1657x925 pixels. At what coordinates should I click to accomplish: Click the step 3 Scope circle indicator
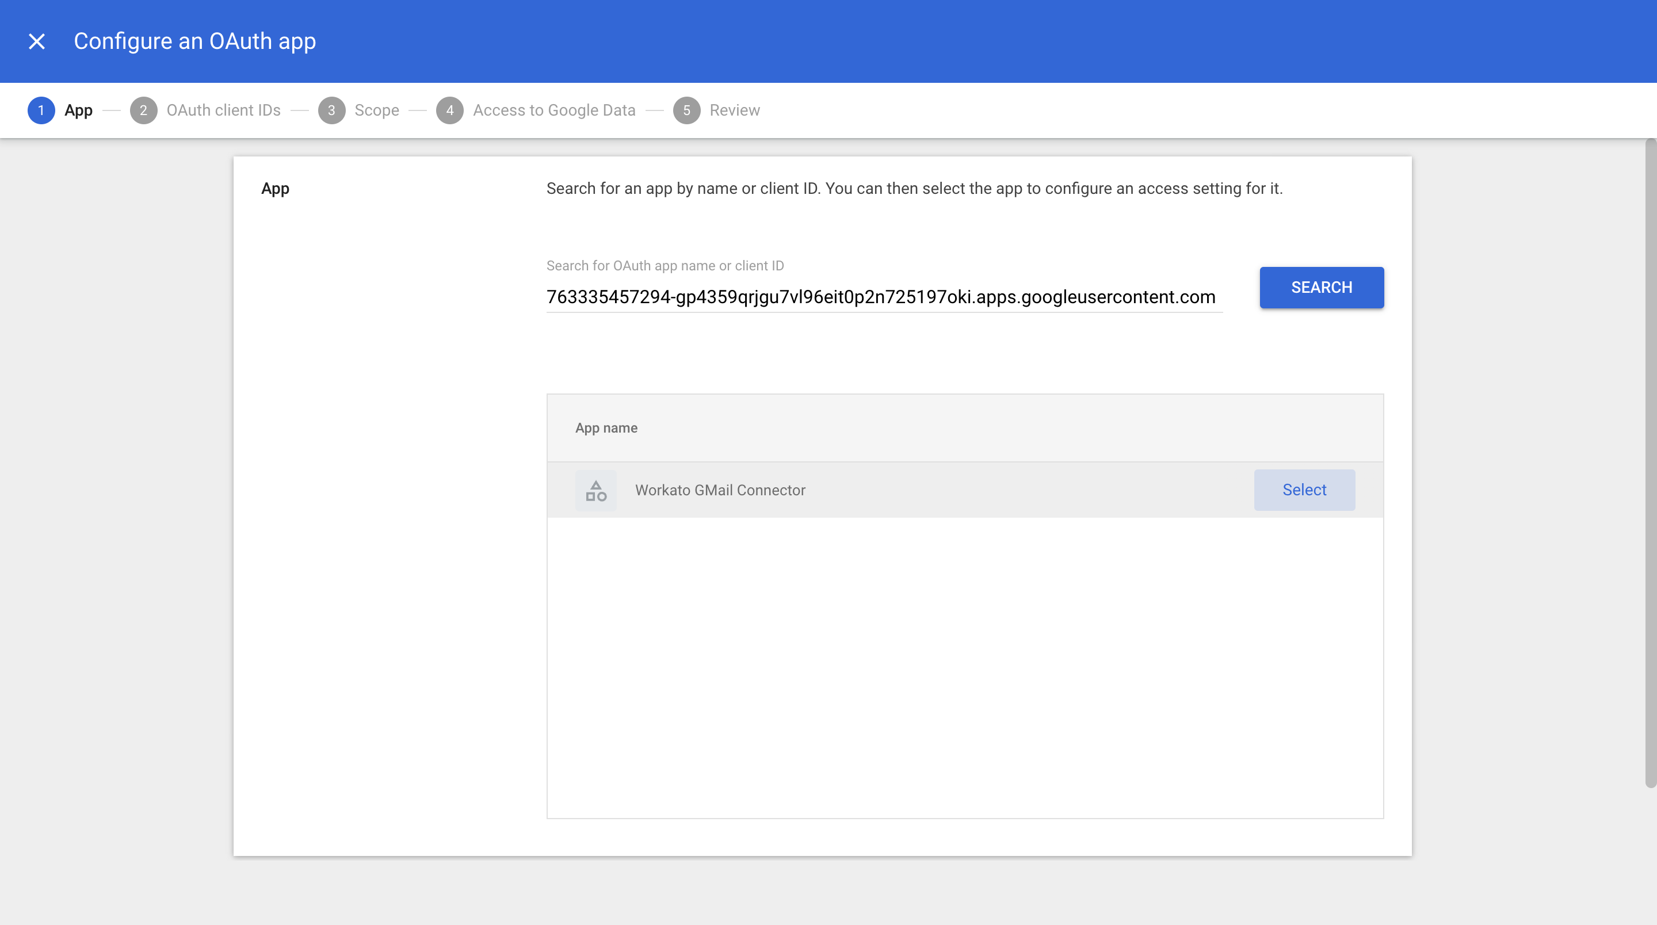pos(333,110)
